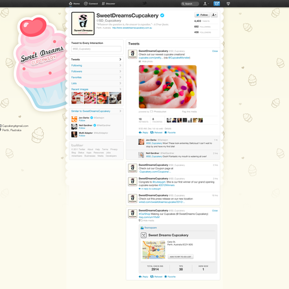The width and height of the screenshot is (289, 289).
Task: Click the #OurShop hashtag
Action: coord(144,214)
